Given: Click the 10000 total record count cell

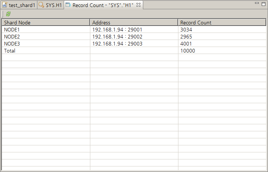Looking at the screenshot, I should pyautogui.click(x=188, y=51).
